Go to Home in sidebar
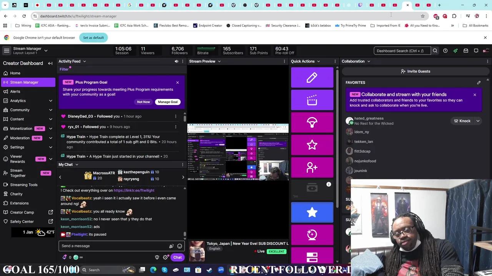The height and width of the screenshot is (276, 492). coord(28,73)
